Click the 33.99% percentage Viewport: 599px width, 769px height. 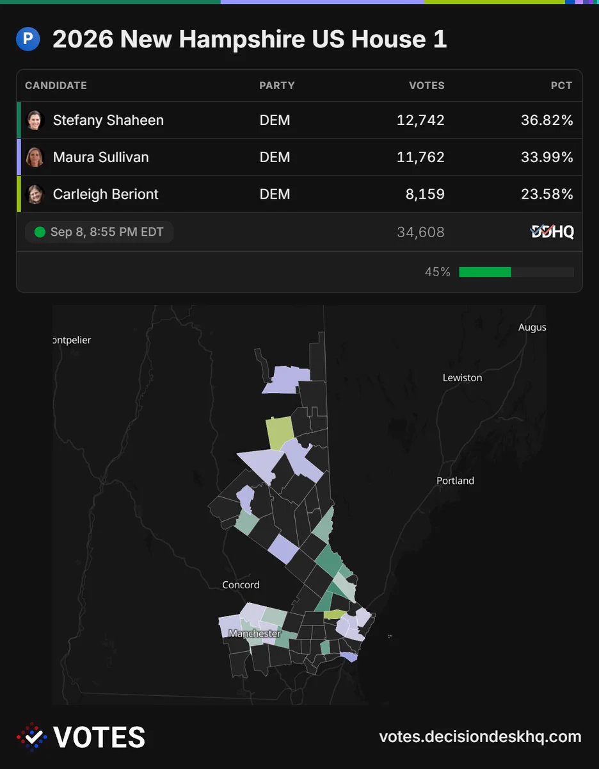pyautogui.click(x=547, y=157)
